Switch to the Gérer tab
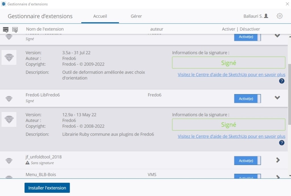 136,16
